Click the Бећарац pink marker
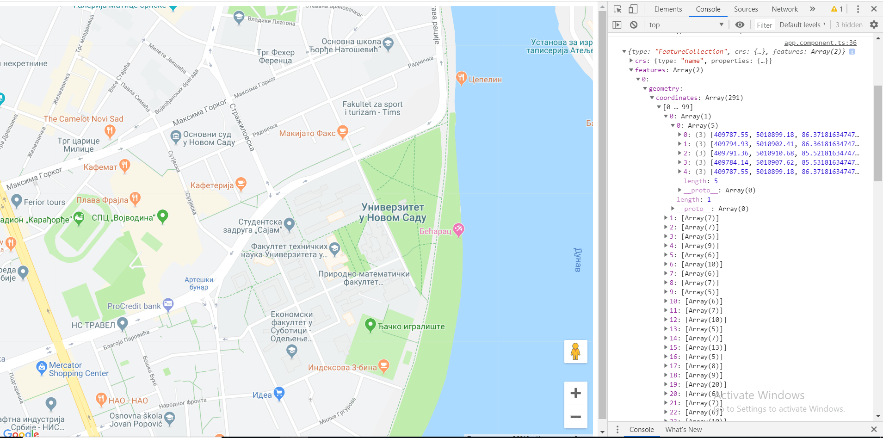 coord(458,230)
